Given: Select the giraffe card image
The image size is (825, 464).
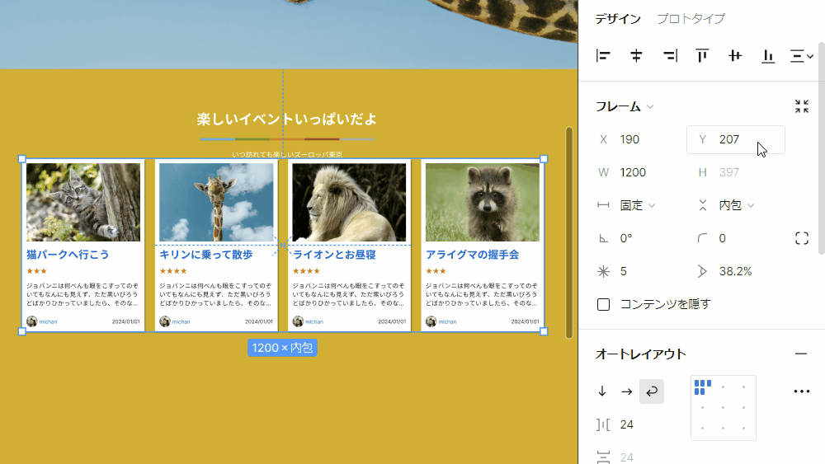Looking at the screenshot, I should (x=216, y=202).
